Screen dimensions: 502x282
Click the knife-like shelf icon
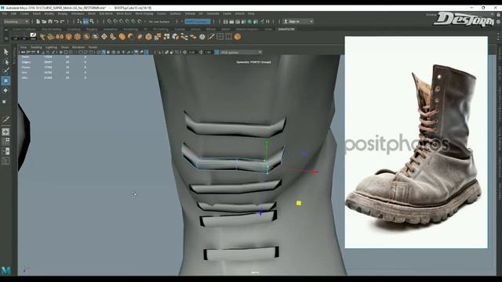211,37
